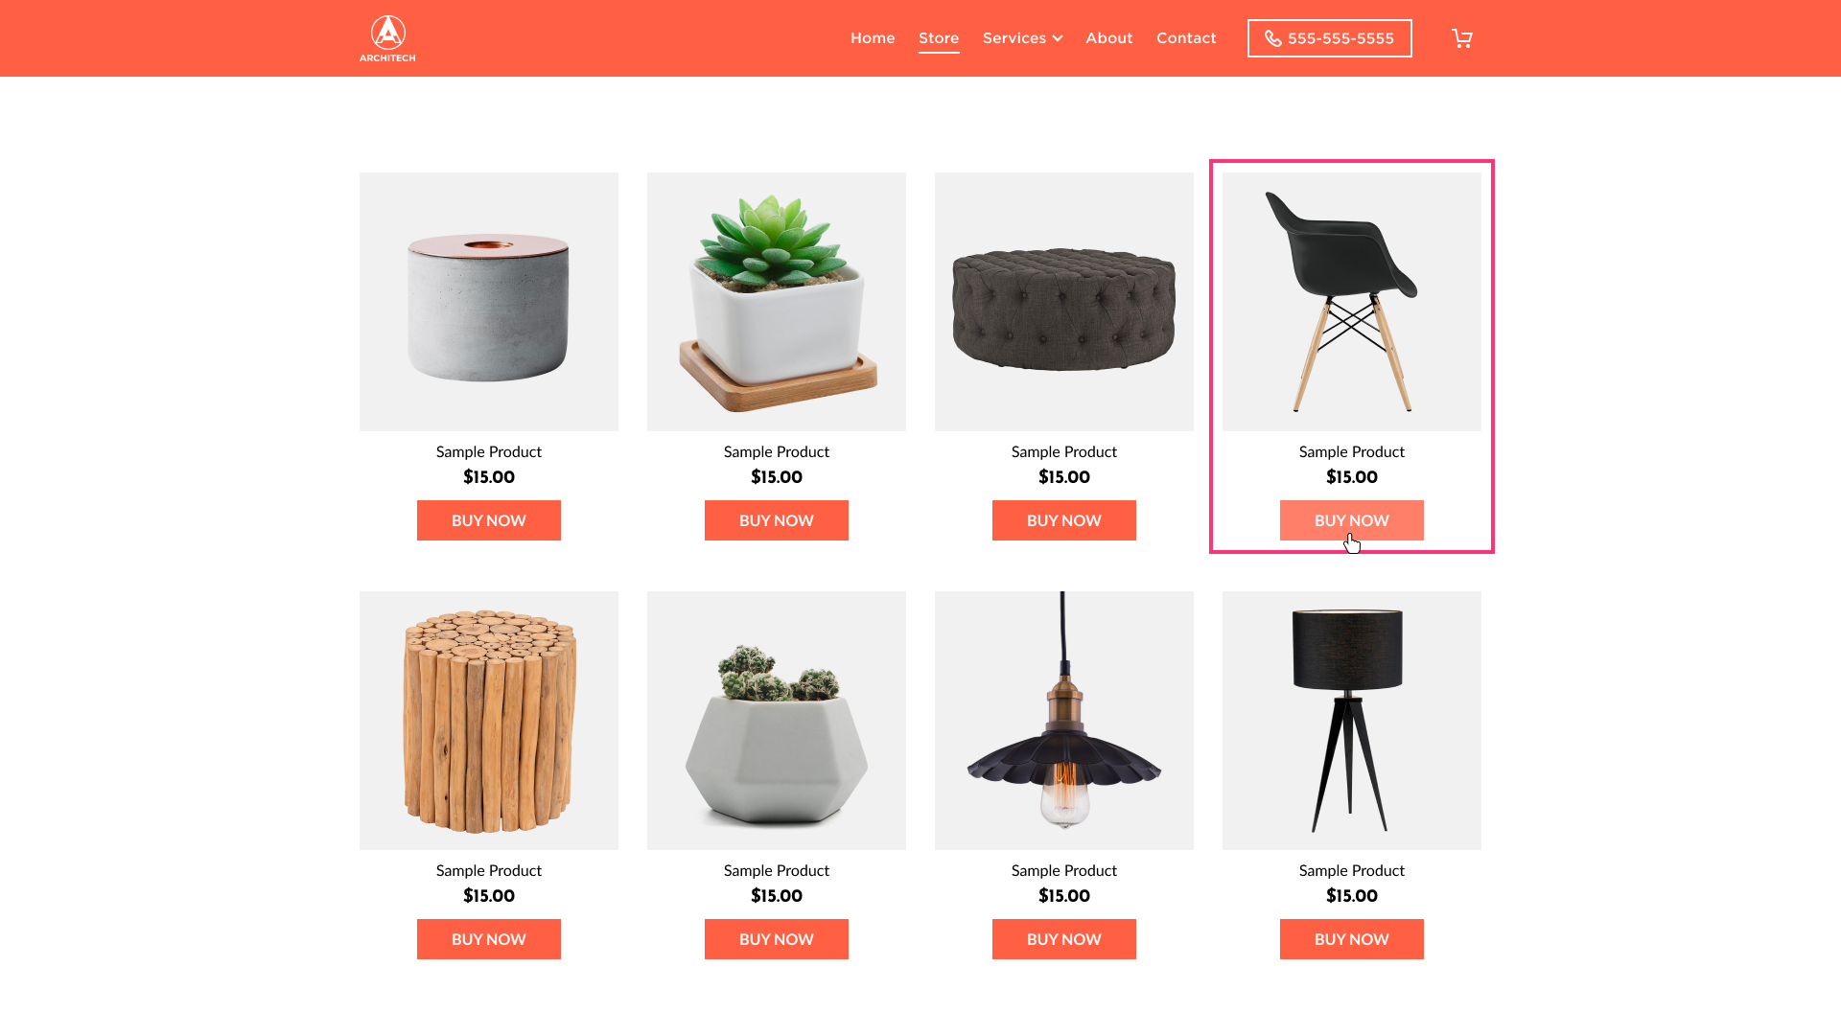
Task: Click Sample Product title under ottoman
Action: click(x=1064, y=451)
